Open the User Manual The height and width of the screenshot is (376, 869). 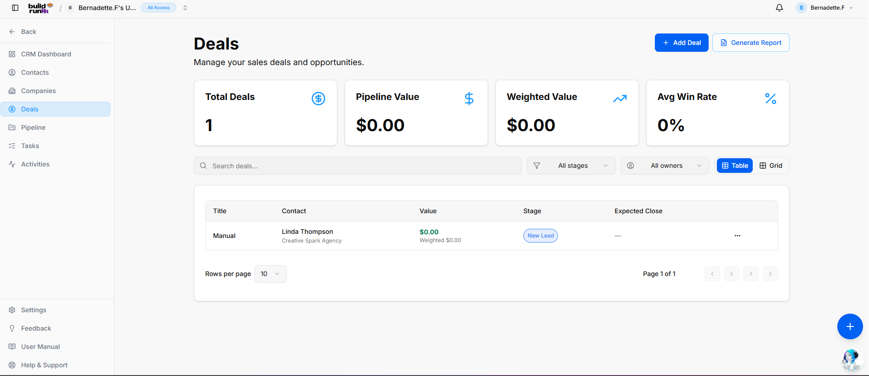tap(56, 347)
